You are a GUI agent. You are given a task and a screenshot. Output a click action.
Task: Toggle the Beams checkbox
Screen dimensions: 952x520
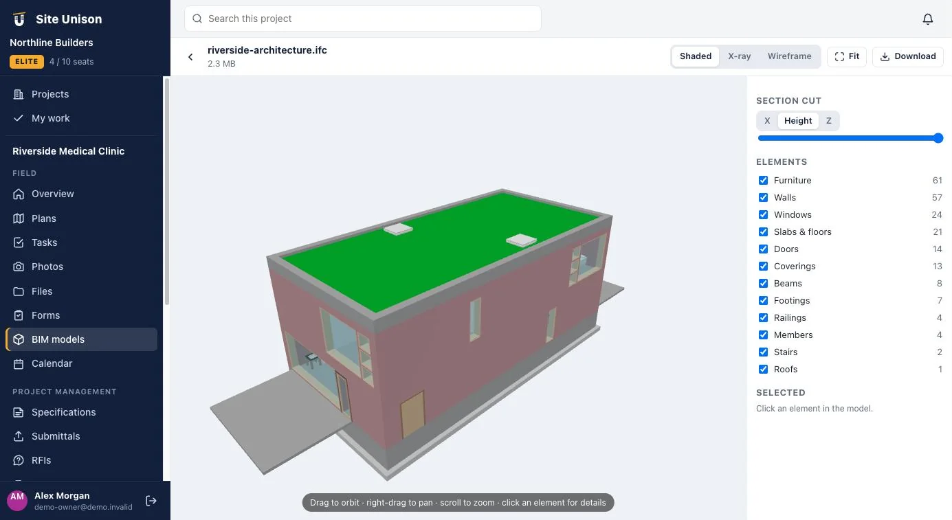click(763, 283)
